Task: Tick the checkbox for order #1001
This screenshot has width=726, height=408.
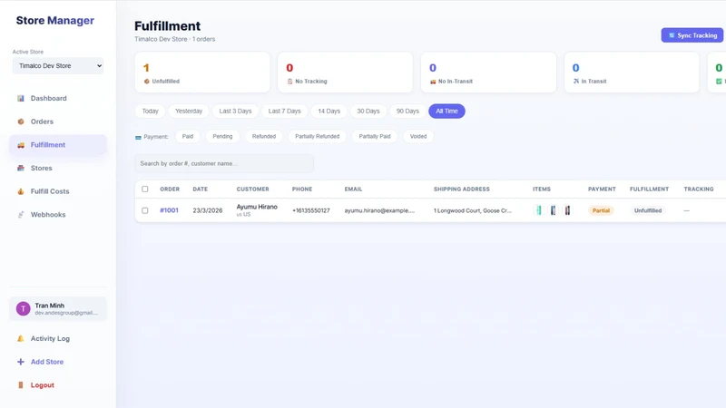Action: [x=145, y=210]
